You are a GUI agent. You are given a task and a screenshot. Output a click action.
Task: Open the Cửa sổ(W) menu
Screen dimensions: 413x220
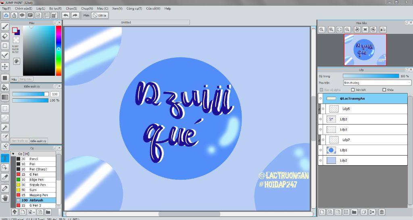153,8
